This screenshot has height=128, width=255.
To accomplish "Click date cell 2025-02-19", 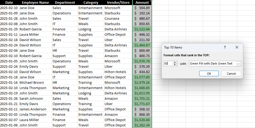I will coord(9,93).
